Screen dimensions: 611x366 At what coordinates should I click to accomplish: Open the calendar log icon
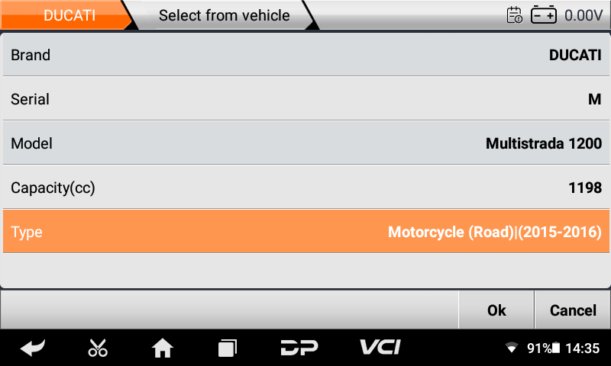tap(515, 15)
